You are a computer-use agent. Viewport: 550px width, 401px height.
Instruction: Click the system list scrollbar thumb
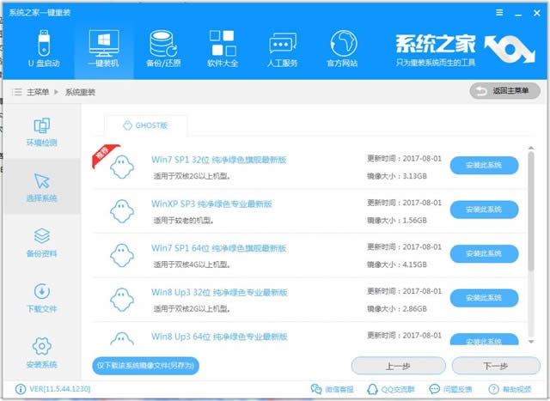pyautogui.click(x=531, y=211)
